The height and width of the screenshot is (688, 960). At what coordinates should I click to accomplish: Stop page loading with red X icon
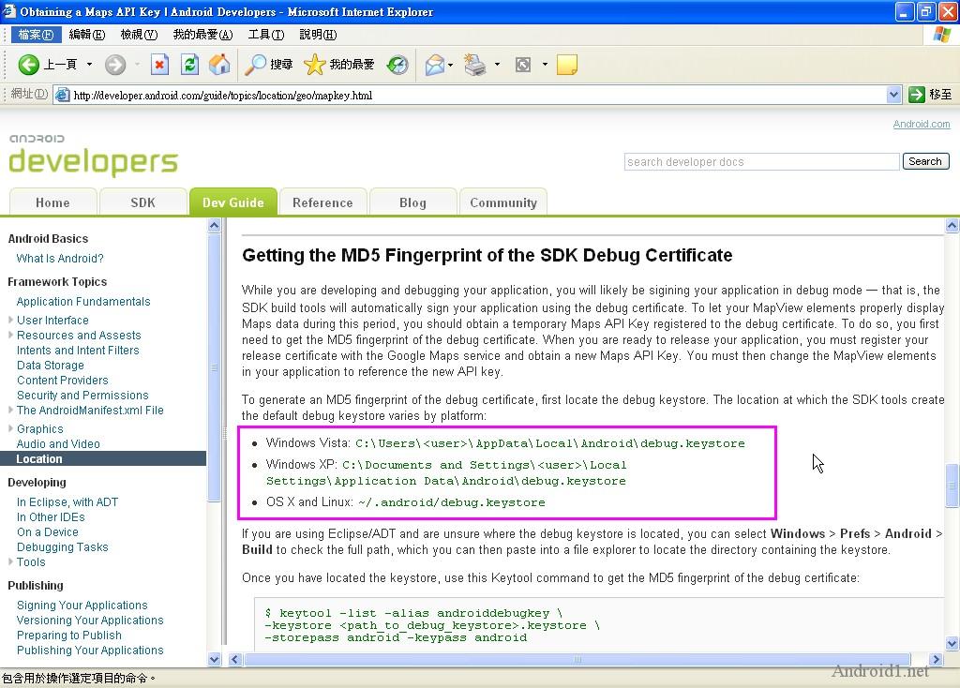(x=159, y=65)
